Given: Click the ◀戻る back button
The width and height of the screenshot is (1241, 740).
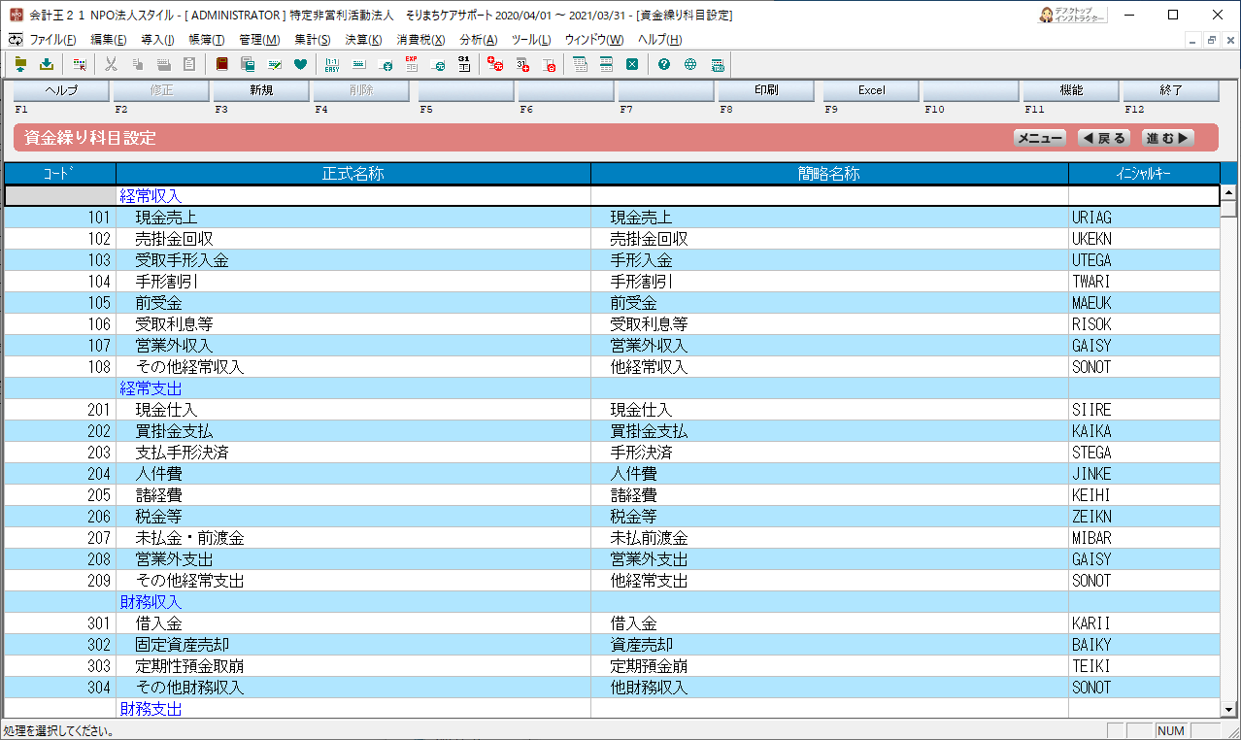Looking at the screenshot, I should pyautogui.click(x=1103, y=139).
